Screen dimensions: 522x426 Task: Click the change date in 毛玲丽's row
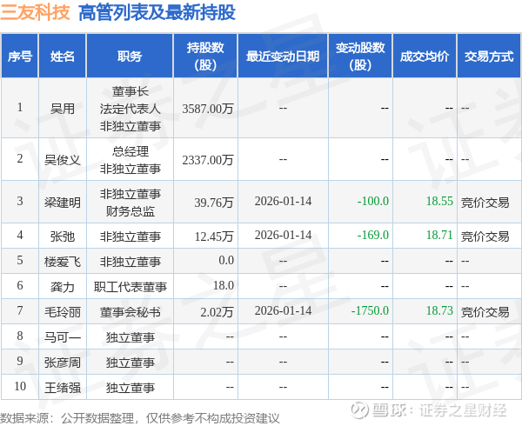tap(283, 310)
